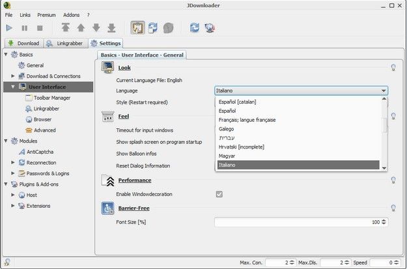Expand the Reconnection node
This screenshot has height=269, width=407.
(x=13, y=163)
